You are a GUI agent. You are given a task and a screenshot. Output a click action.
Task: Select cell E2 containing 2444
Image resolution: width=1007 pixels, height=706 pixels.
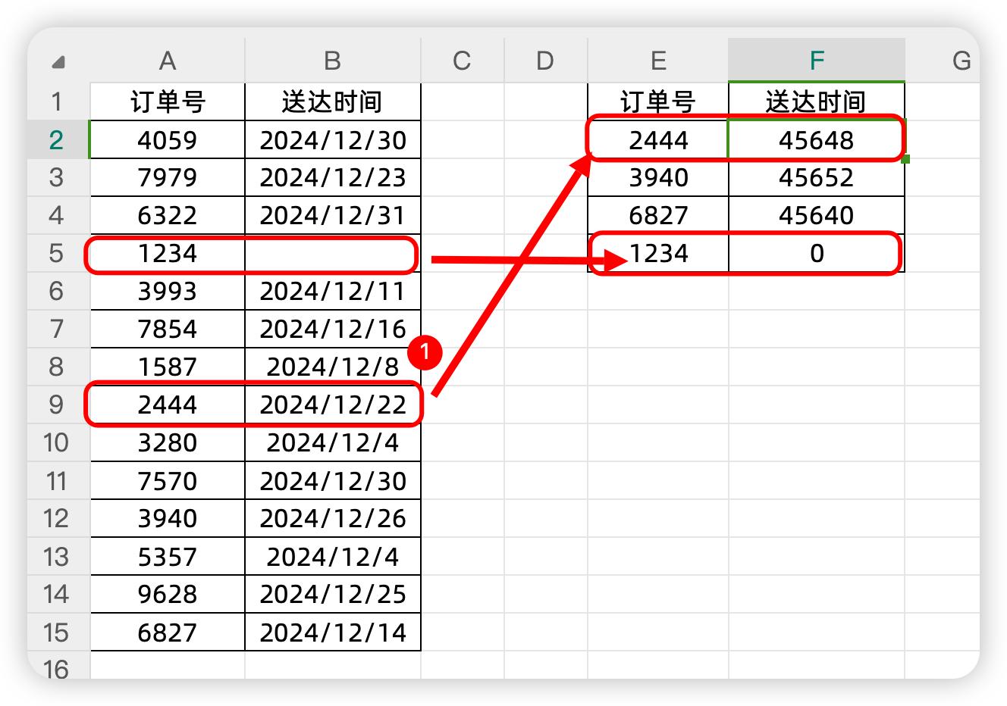pos(658,139)
